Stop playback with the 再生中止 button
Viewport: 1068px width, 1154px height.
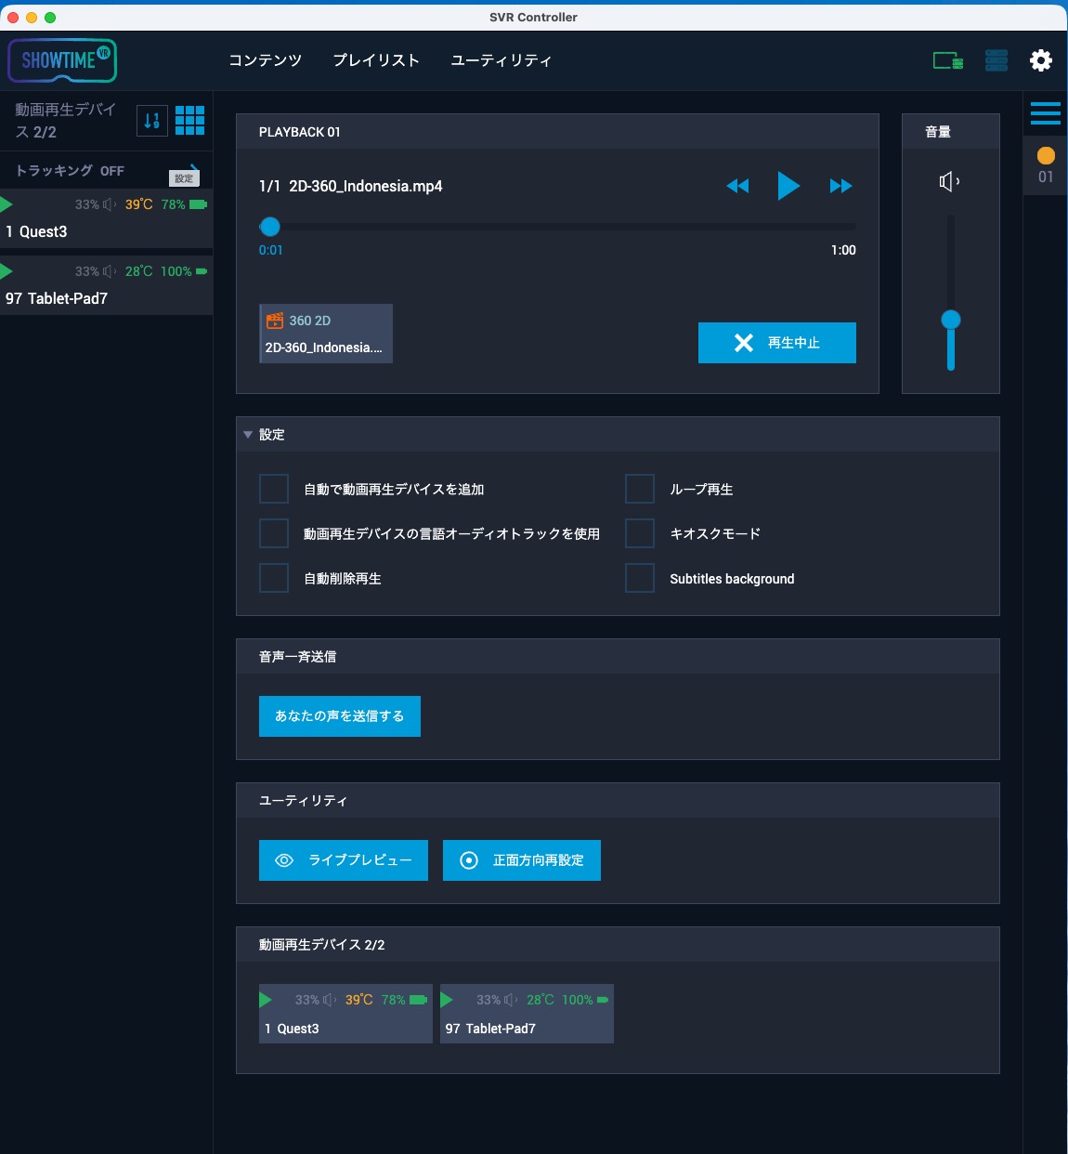[x=777, y=343]
